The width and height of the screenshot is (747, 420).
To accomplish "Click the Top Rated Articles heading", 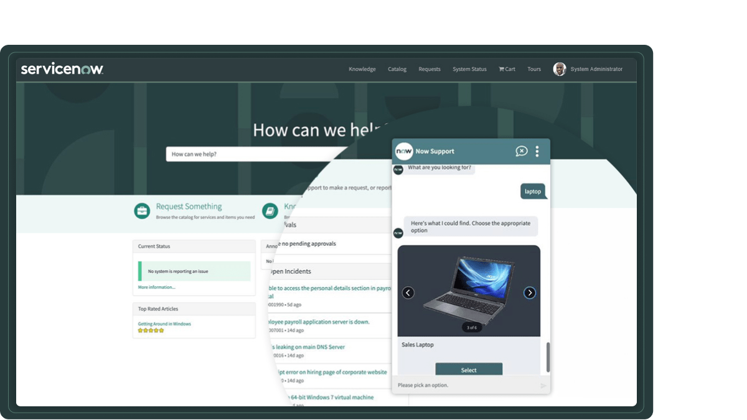I will tap(158, 309).
